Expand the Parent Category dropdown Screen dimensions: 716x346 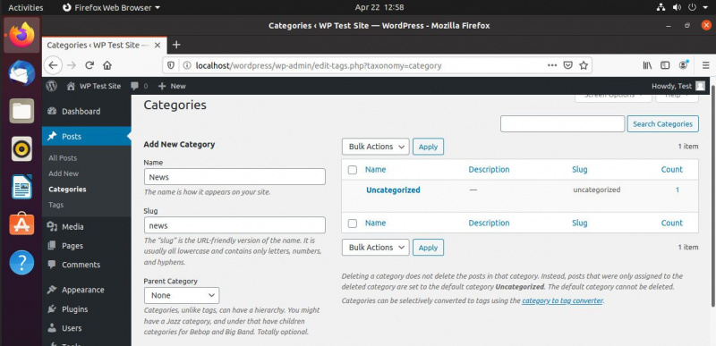tap(182, 295)
